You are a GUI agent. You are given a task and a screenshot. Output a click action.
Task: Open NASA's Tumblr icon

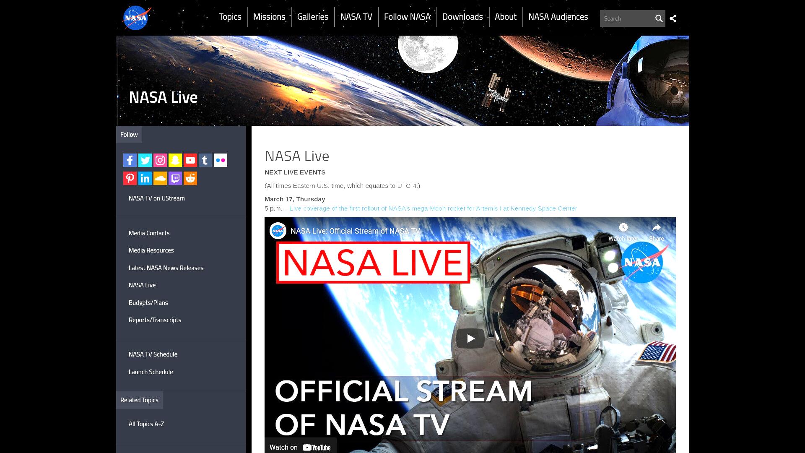coord(205,160)
